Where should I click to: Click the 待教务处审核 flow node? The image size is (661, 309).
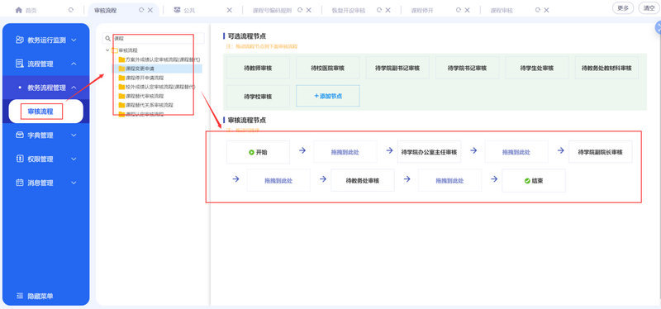click(363, 180)
